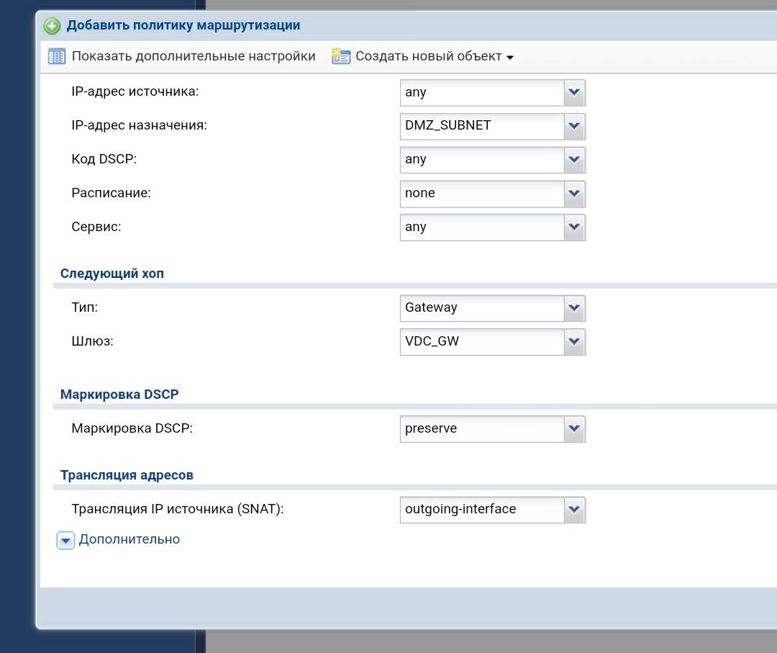Image resolution: width=777 pixels, height=653 pixels.
Task: Click the Сервис label
Action: click(x=96, y=227)
